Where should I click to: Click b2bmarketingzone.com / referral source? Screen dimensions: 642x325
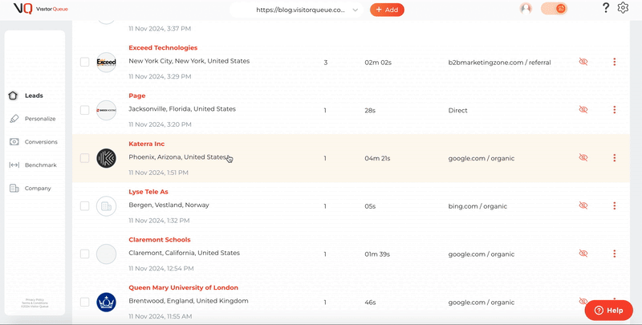tap(499, 63)
